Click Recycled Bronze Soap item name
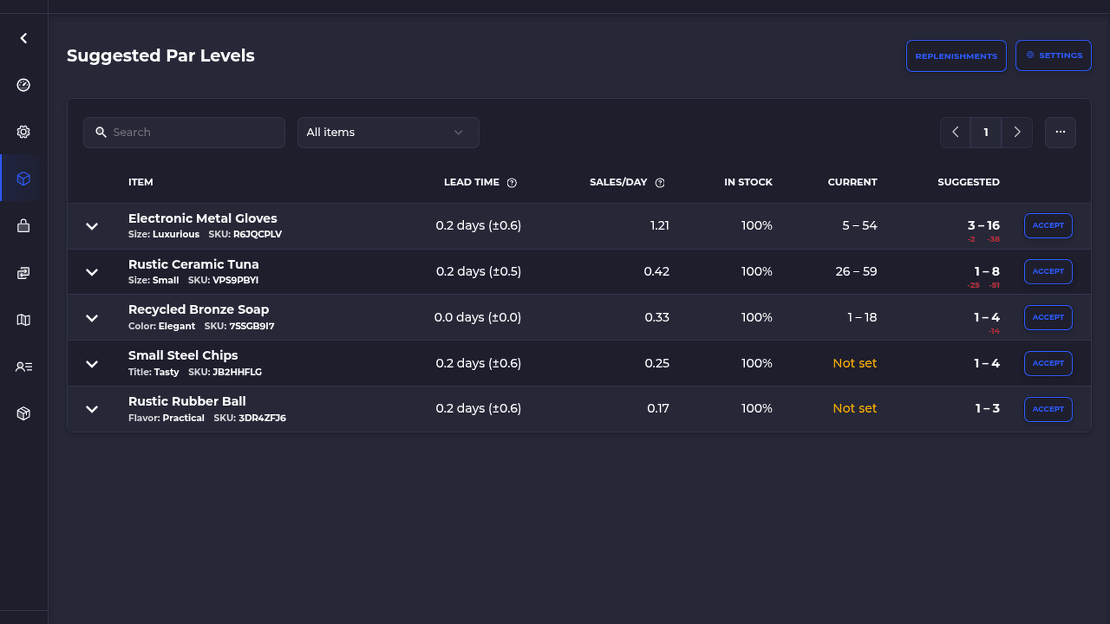This screenshot has width=1110, height=624. (198, 310)
